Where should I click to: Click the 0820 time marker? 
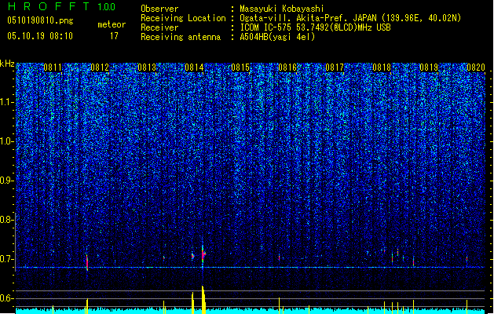click(x=476, y=68)
